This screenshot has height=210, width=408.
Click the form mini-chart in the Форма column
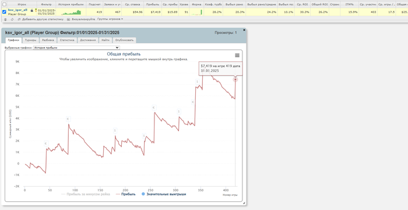[197, 12]
